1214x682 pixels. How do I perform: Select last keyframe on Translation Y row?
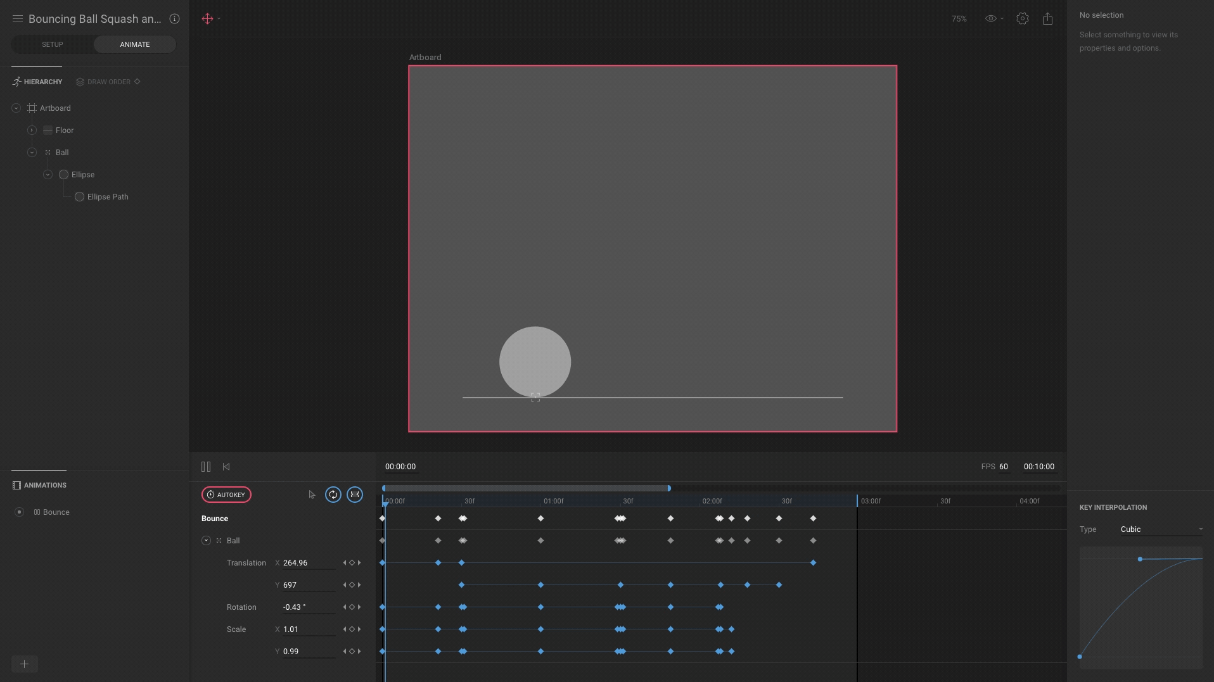coord(779,585)
